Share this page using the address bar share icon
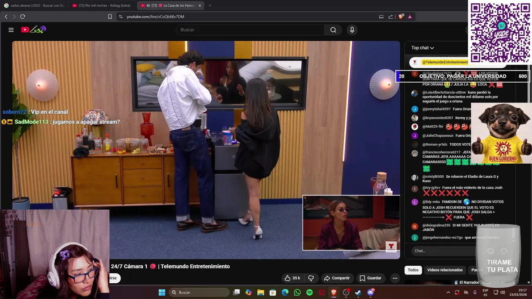Screen dimensions: 532x299 [391, 17]
